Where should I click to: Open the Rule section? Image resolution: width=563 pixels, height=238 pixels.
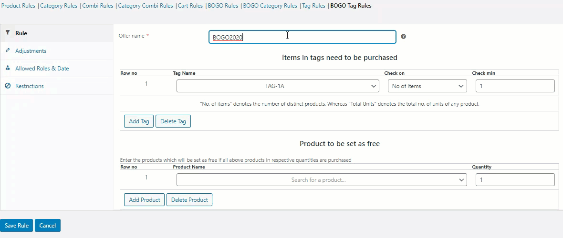pyautogui.click(x=57, y=33)
